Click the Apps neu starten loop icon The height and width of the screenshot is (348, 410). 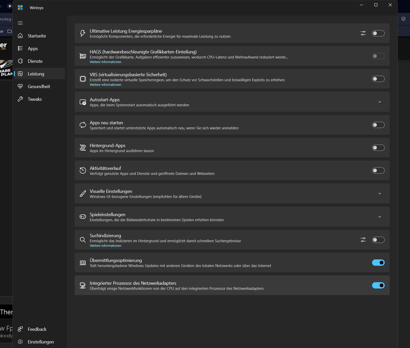83,125
